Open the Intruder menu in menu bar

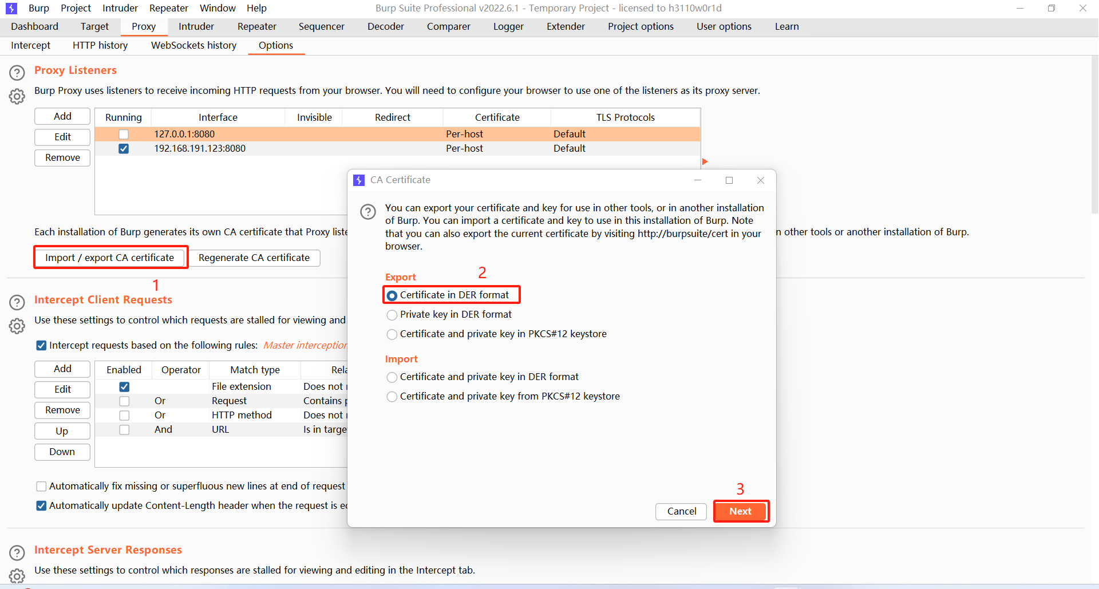coord(120,8)
